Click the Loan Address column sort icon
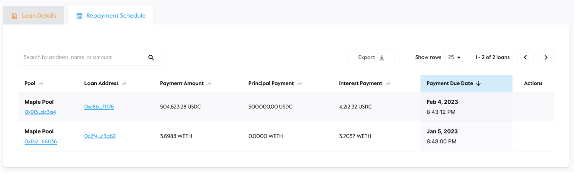 124,84
